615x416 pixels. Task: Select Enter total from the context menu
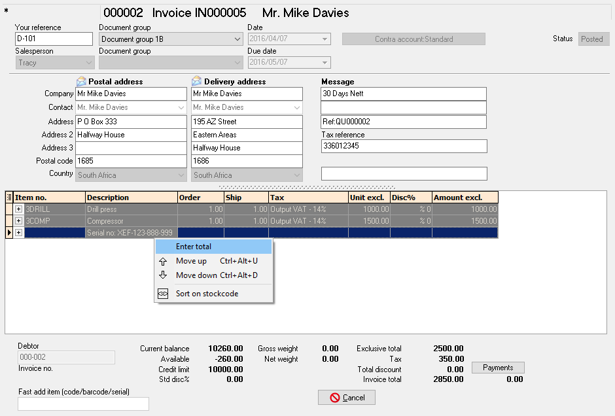(x=194, y=247)
